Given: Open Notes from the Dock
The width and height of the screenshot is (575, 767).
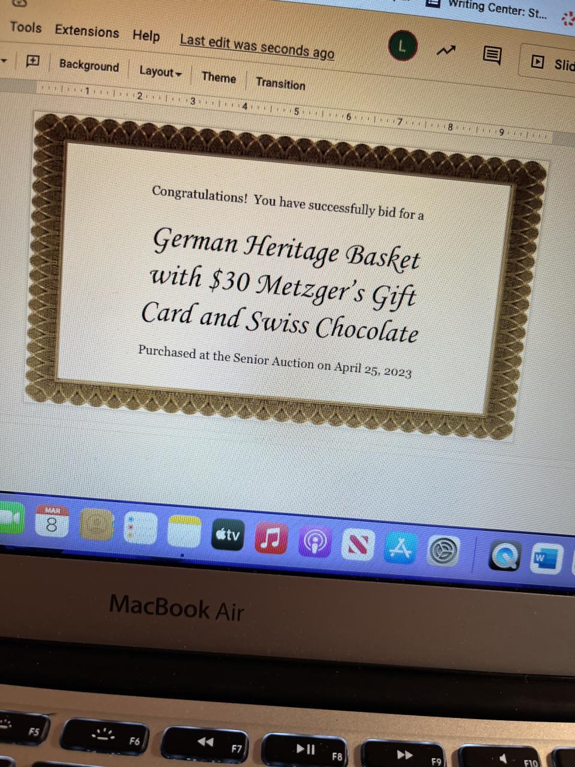Looking at the screenshot, I should [x=184, y=532].
